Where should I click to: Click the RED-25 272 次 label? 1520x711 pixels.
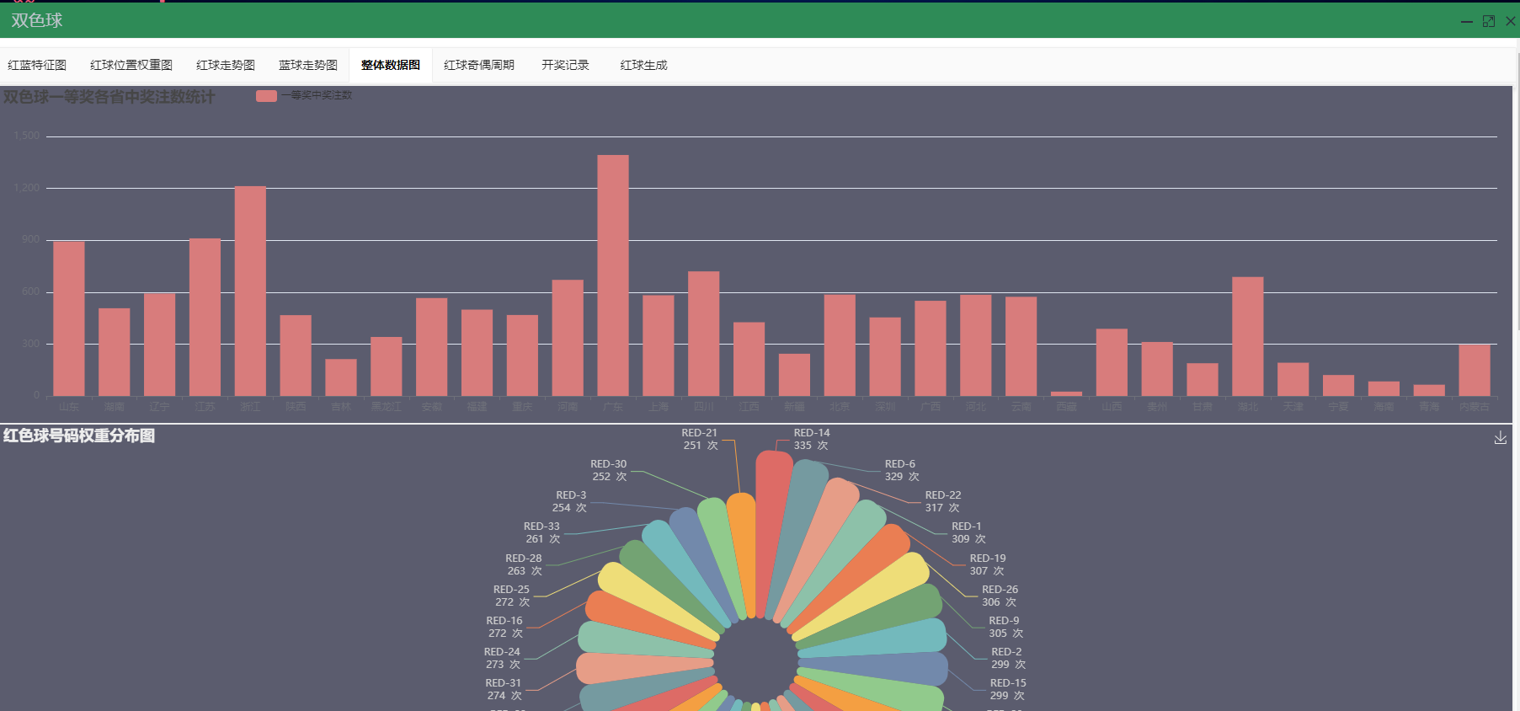(x=512, y=596)
